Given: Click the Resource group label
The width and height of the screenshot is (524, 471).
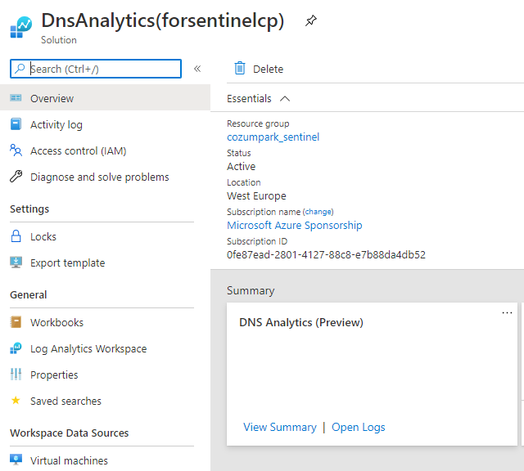Looking at the screenshot, I should tap(258, 123).
